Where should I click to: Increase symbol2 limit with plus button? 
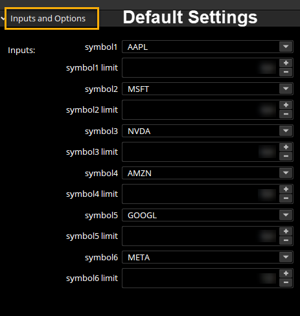[x=286, y=105]
